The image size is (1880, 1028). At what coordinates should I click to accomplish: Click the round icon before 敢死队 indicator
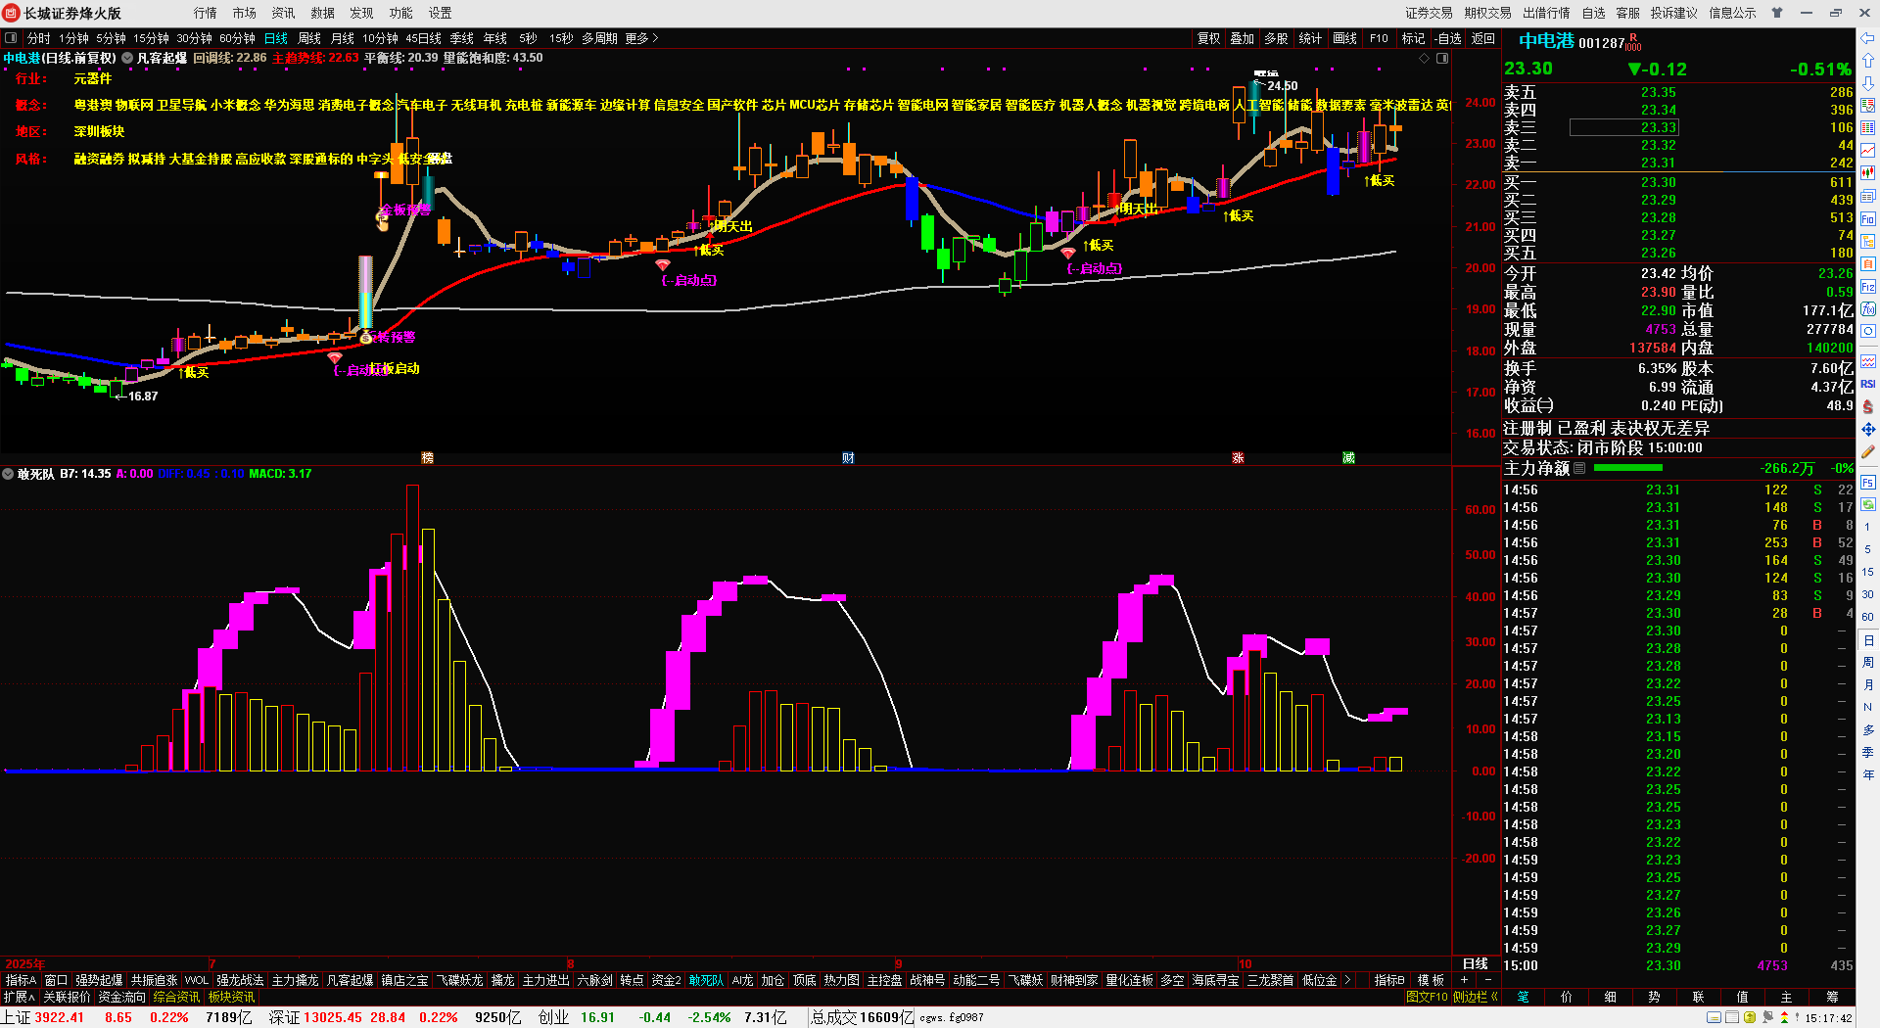[9, 474]
